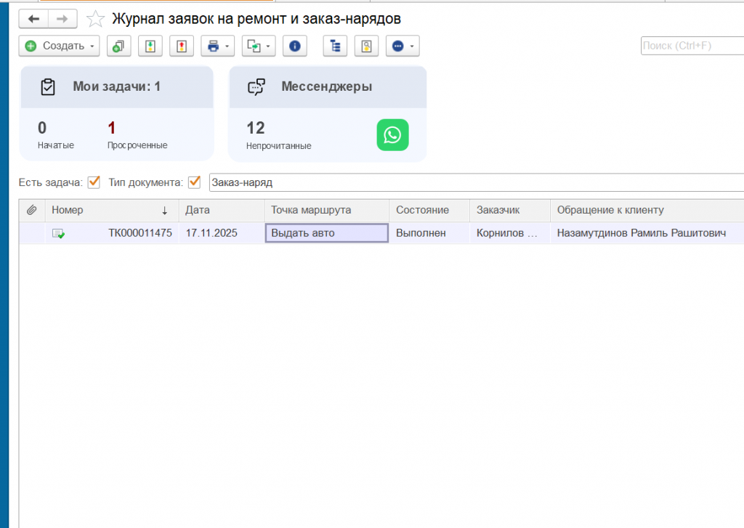Screen dimensions: 744x528
Task: Click the forward navigation arrow
Action: (x=62, y=19)
